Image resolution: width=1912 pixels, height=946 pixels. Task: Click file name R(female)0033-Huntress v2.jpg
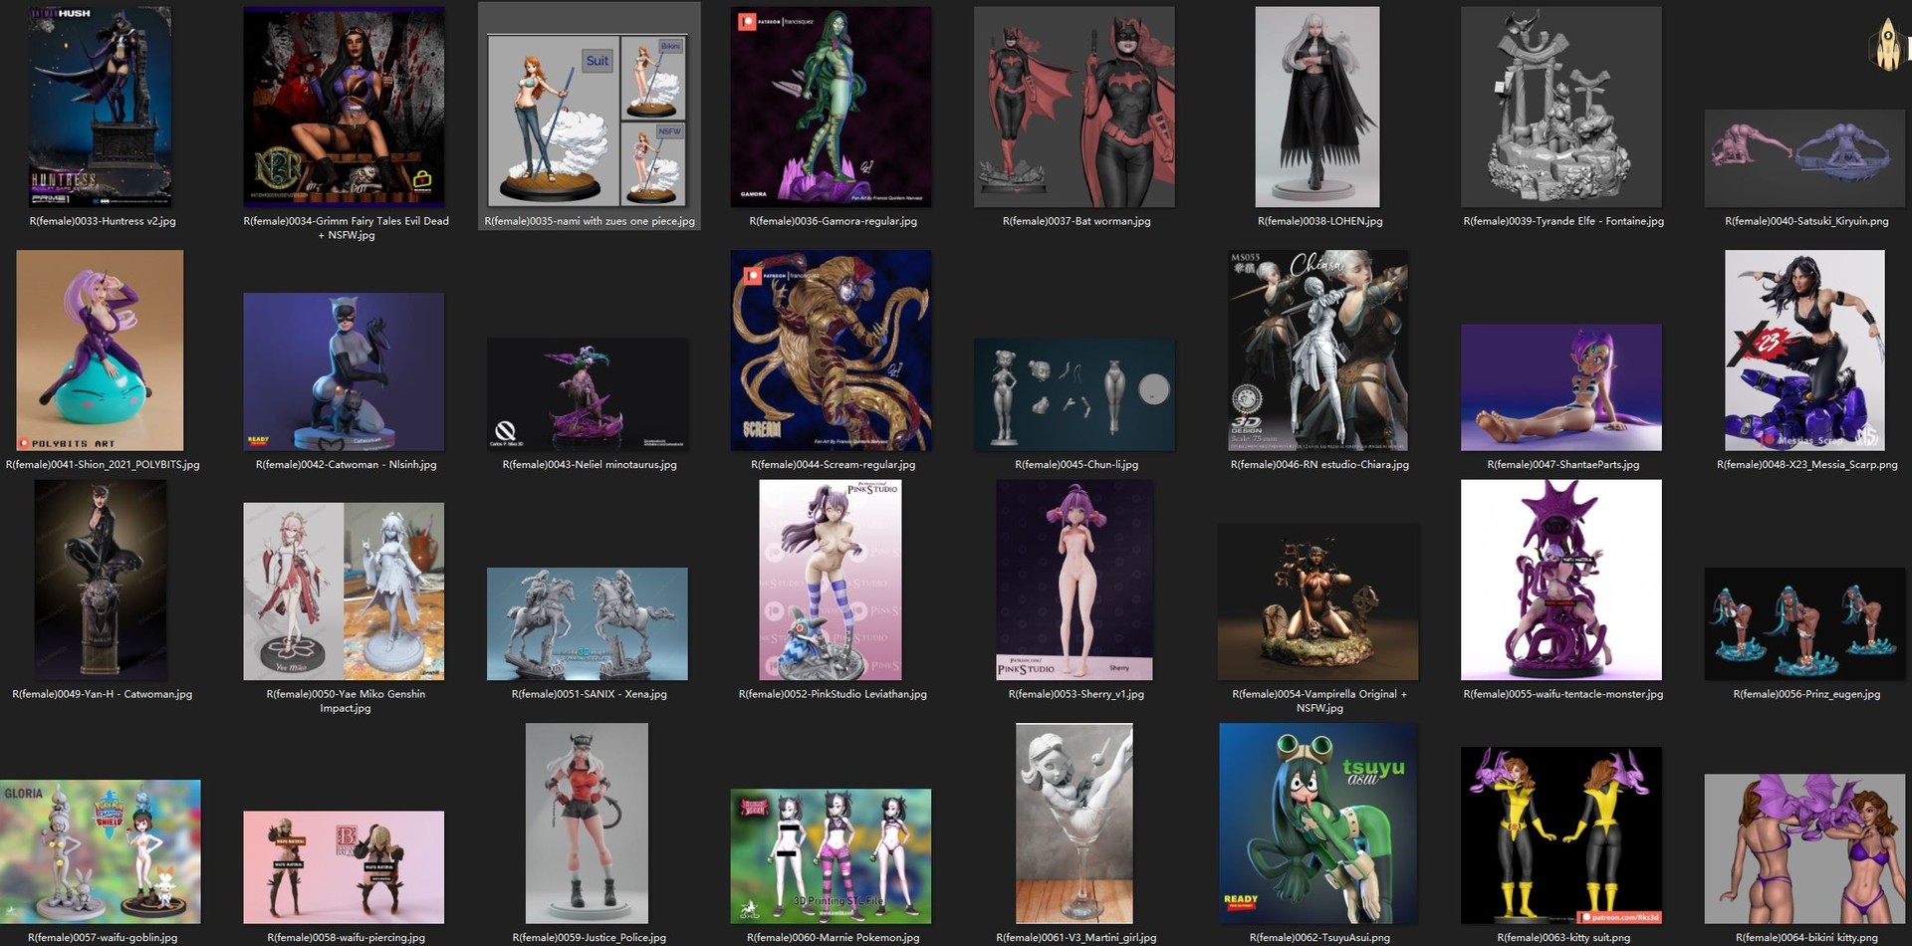[x=103, y=221]
